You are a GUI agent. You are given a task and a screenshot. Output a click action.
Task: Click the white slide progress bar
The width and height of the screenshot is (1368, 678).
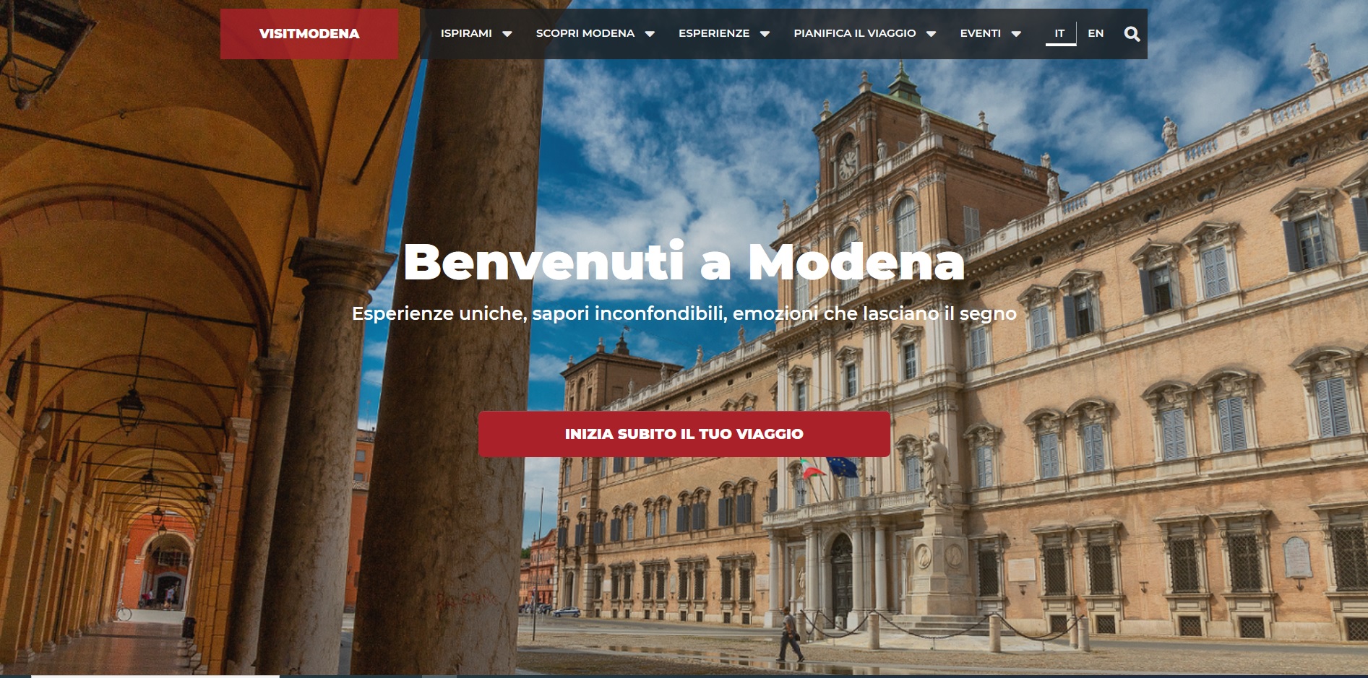click(155, 676)
